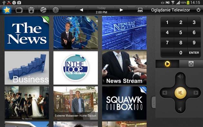Image resolution: width=203 pixels, height=127 pixels.
Task: Expand the remote panel side handle
Action: pos(154,102)
